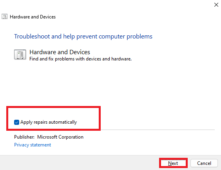Screen dimensions: 221x170
Task: Click the small Hardware and Devices title bar icon
Action: click(x=4, y=16)
